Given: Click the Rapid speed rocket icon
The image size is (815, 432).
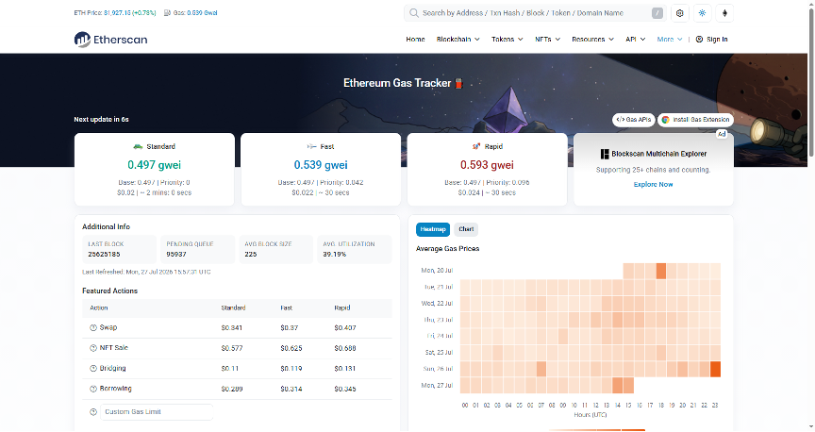Looking at the screenshot, I should click(x=476, y=146).
